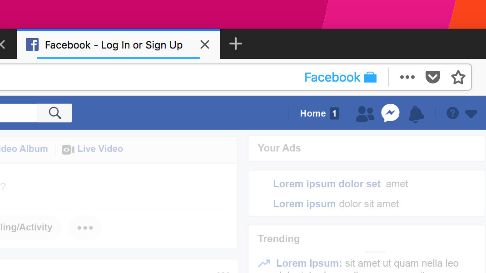Image resolution: width=486 pixels, height=273 pixels.
Task: Open Messenger chat icon
Action: 390,113
